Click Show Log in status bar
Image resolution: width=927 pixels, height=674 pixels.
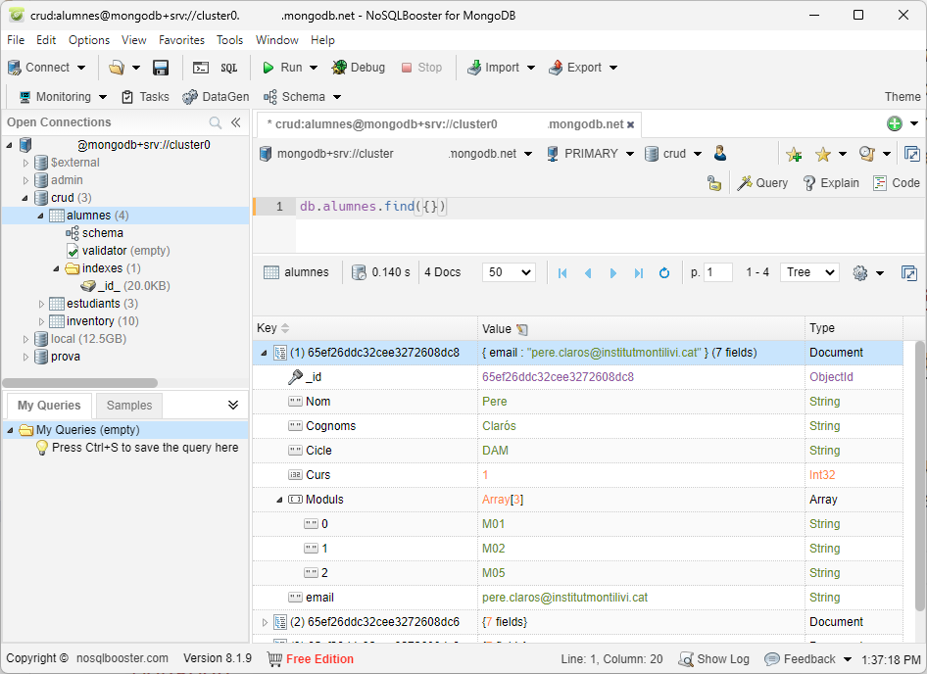[x=713, y=659]
